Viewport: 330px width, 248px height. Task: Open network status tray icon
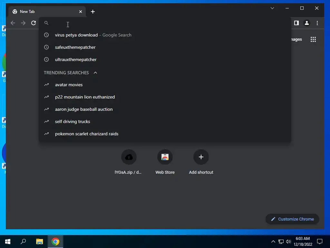click(281, 242)
